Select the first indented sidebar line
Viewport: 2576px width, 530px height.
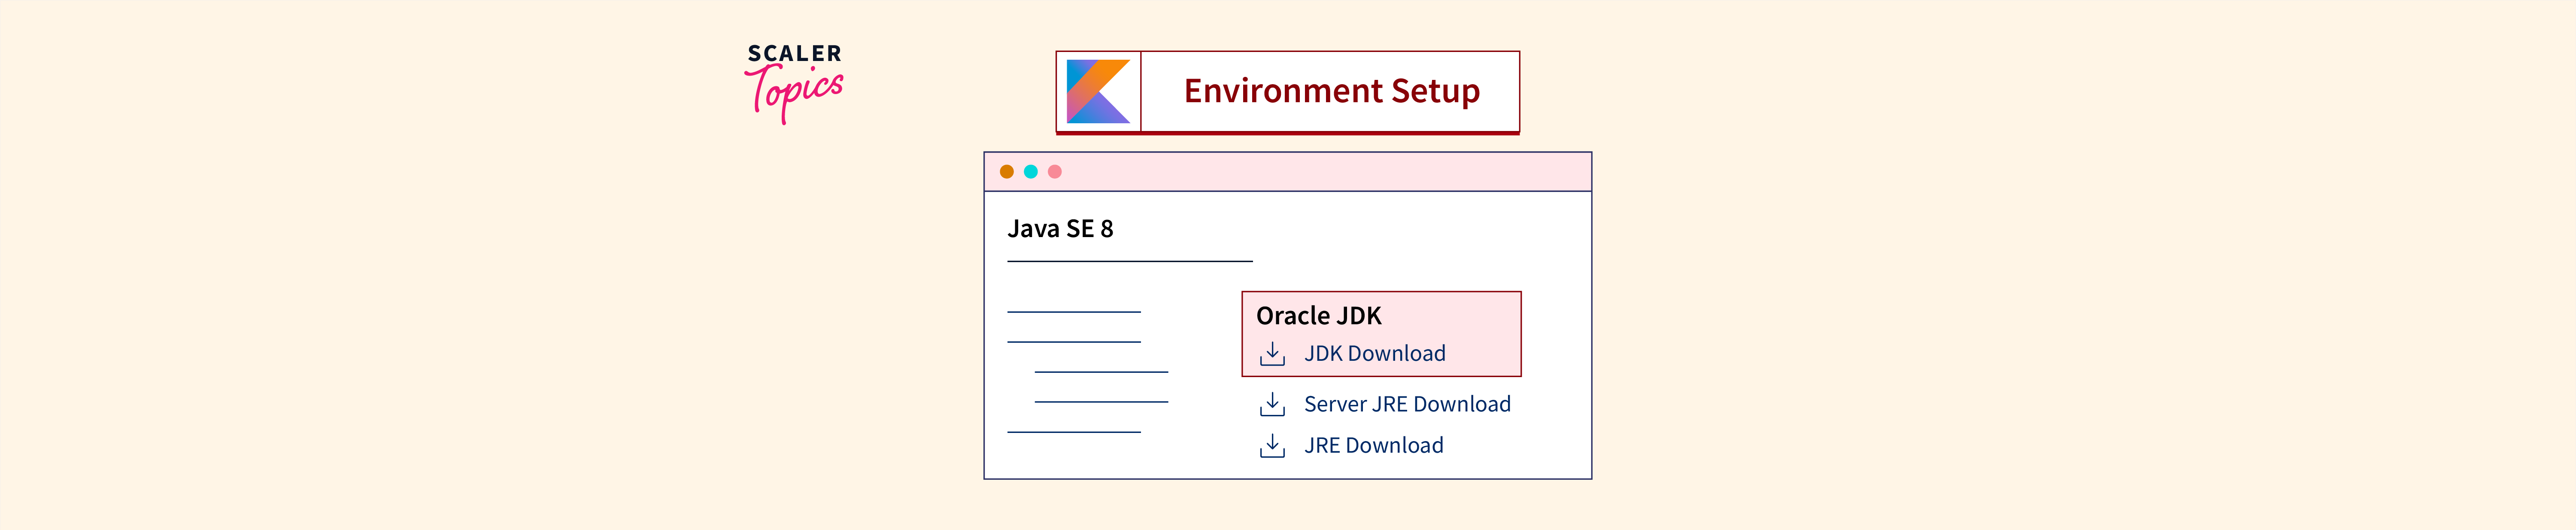point(1101,372)
